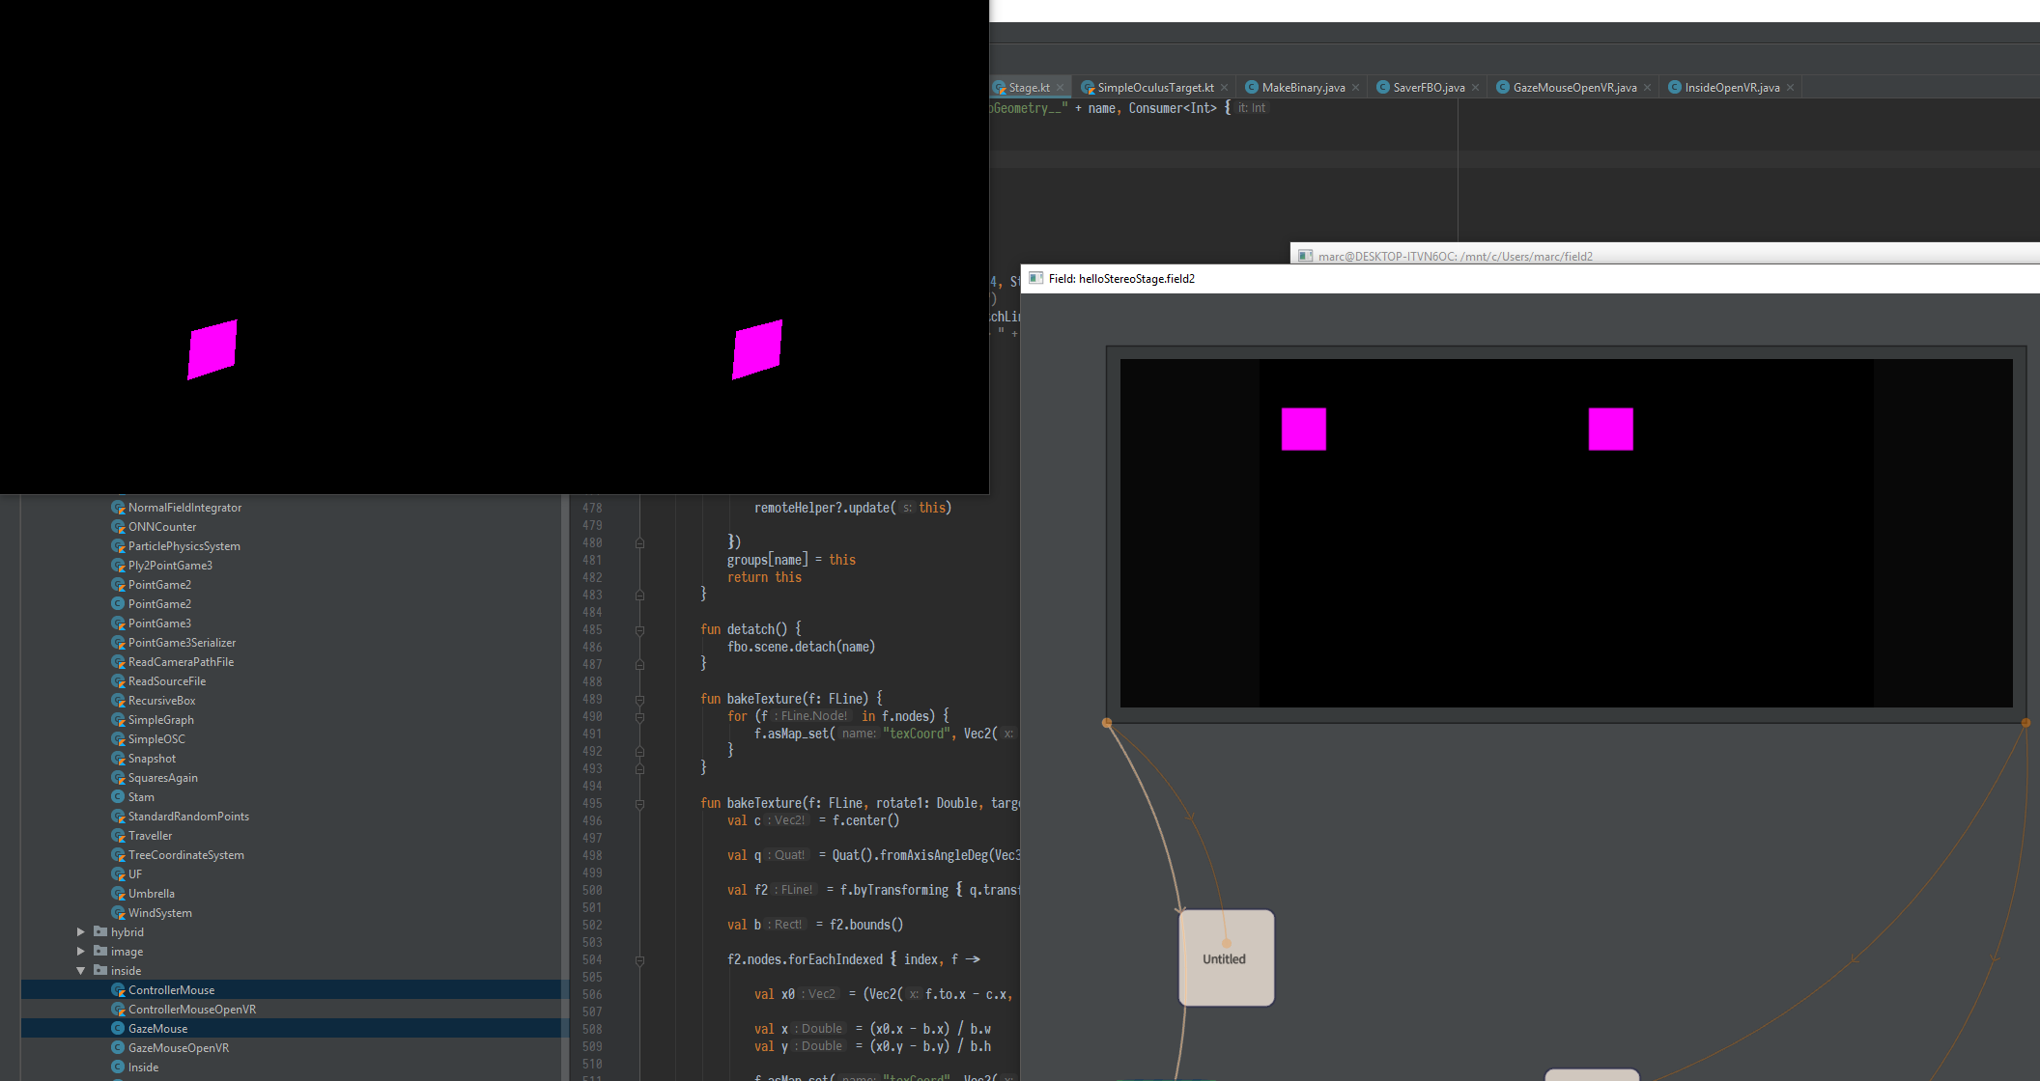This screenshot has height=1081, width=2040.
Task: Open ReadCameraPathFile in the project tree
Action: [181, 662]
